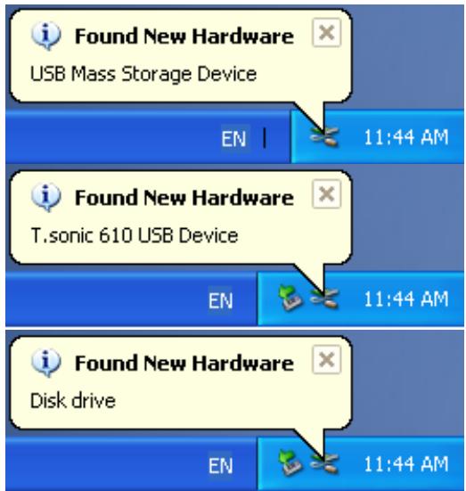
Task: Close the T.sonic 610 USB Device balloon
Action: pyautogui.click(x=327, y=194)
